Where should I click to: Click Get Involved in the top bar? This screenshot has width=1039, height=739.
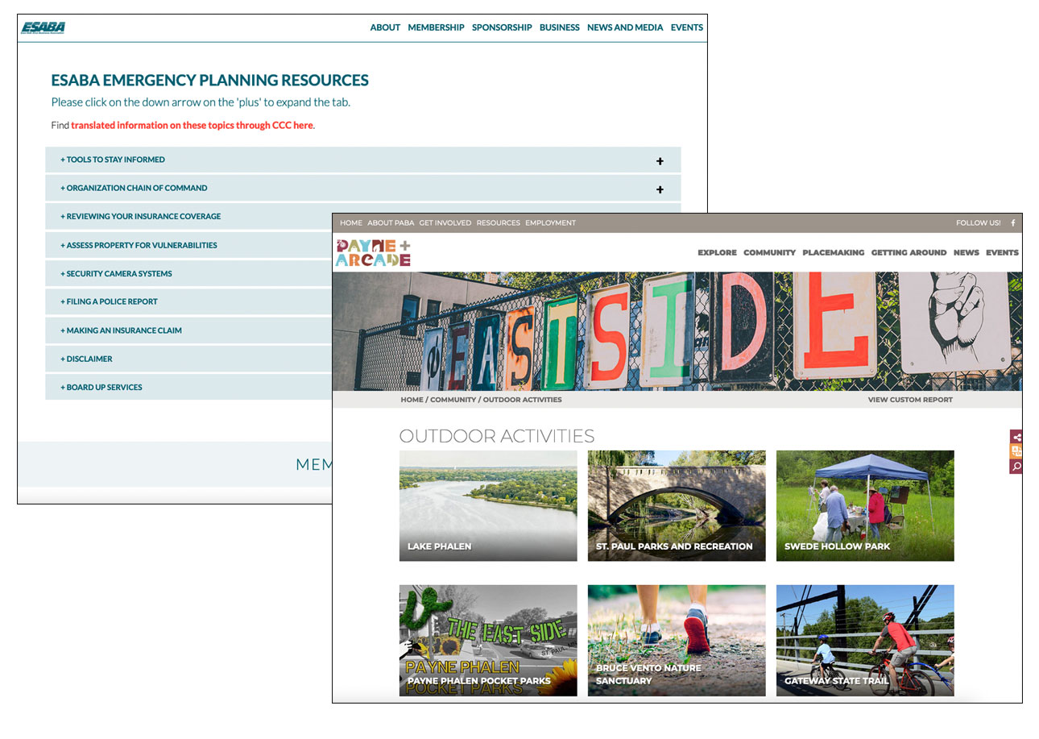[445, 223]
